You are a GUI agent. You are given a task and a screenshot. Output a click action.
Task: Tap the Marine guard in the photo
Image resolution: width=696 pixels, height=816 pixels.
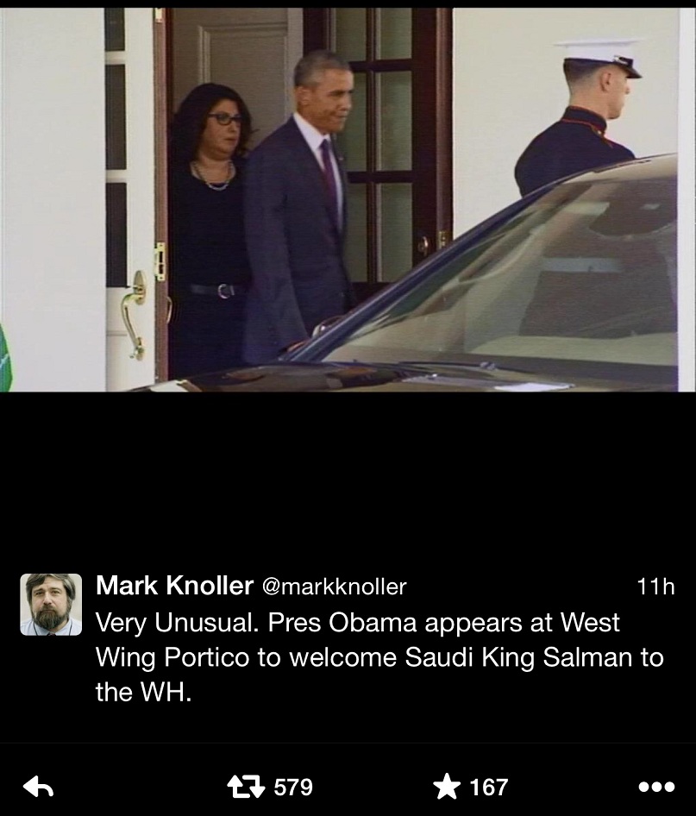(x=588, y=120)
